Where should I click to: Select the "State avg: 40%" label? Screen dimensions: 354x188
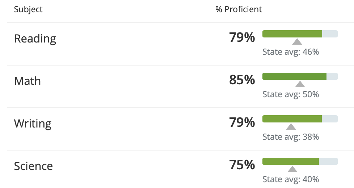(291, 179)
